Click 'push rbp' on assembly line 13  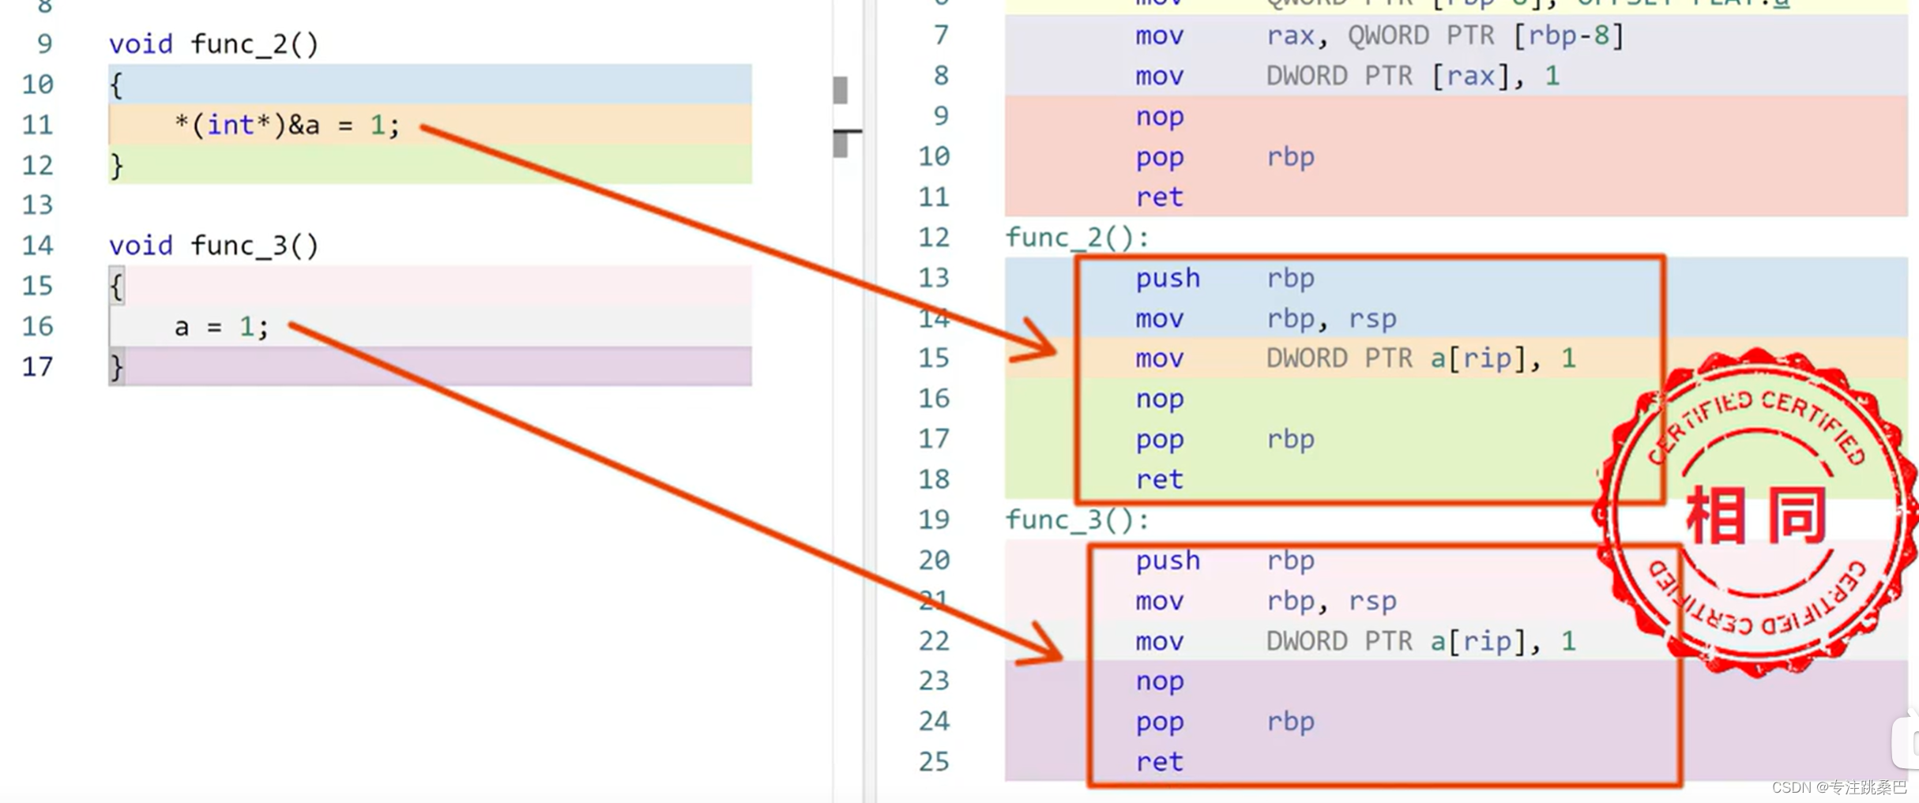tap(1225, 278)
